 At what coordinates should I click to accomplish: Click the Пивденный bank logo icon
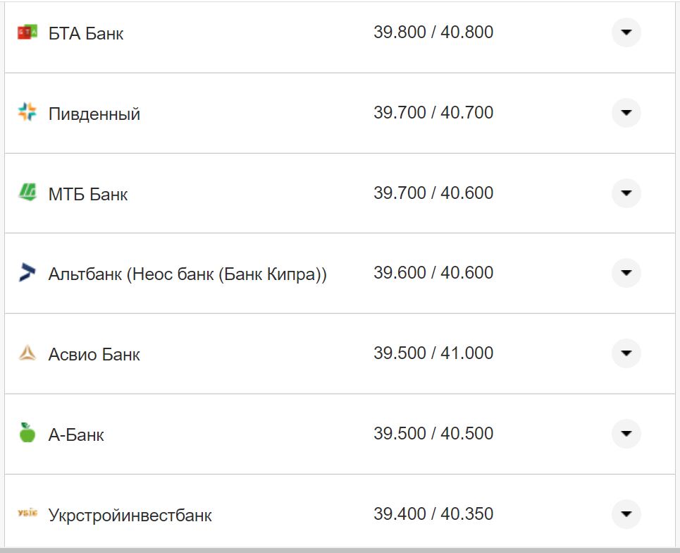tap(27, 112)
